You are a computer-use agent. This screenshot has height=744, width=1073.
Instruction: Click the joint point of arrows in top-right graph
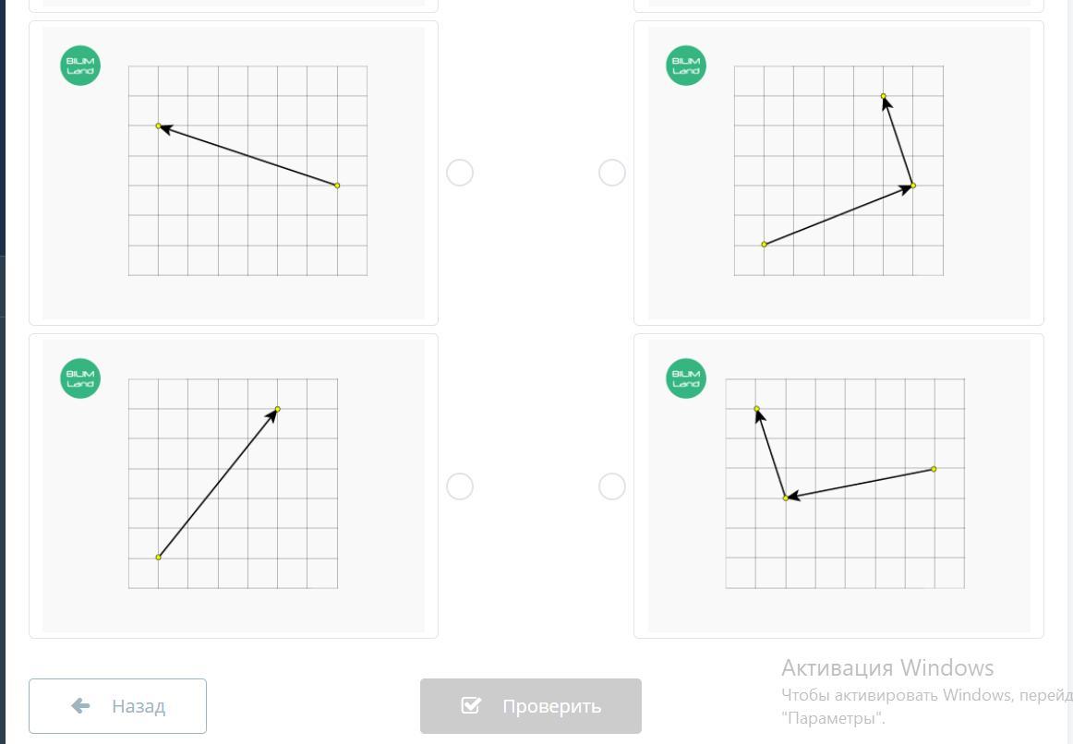click(x=912, y=186)
